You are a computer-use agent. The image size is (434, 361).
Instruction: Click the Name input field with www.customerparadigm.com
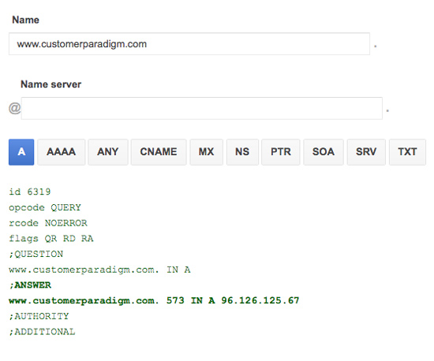189,44
